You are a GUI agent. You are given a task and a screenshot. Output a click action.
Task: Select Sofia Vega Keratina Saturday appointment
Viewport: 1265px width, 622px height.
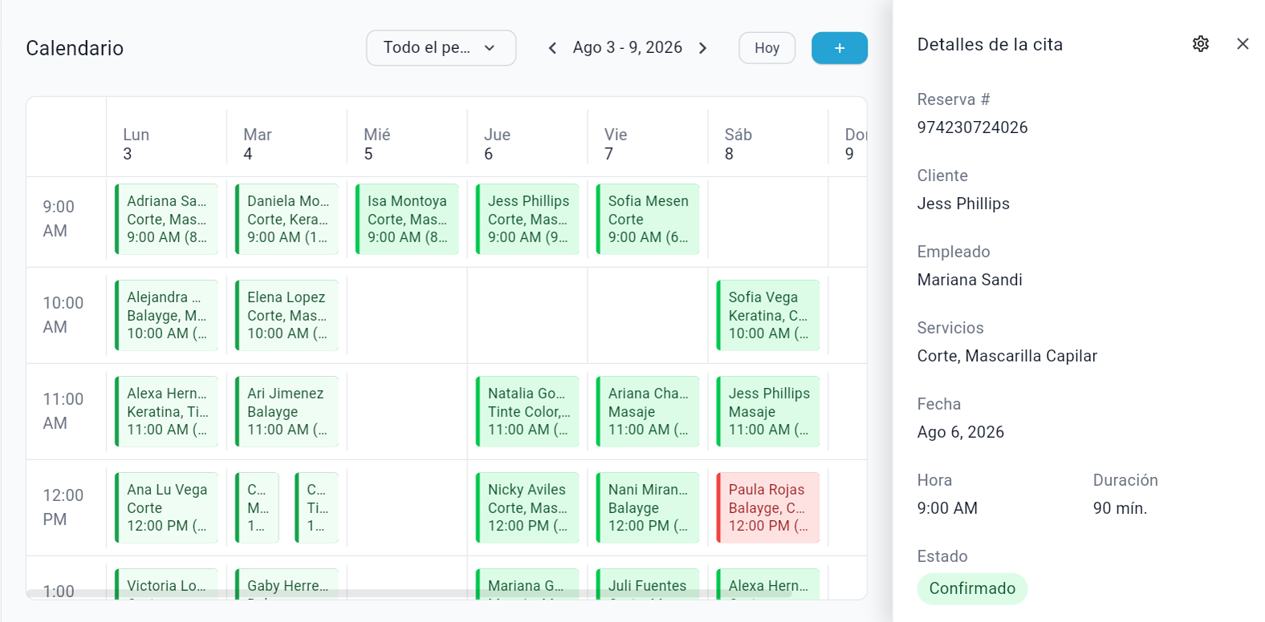coord(768,315)
